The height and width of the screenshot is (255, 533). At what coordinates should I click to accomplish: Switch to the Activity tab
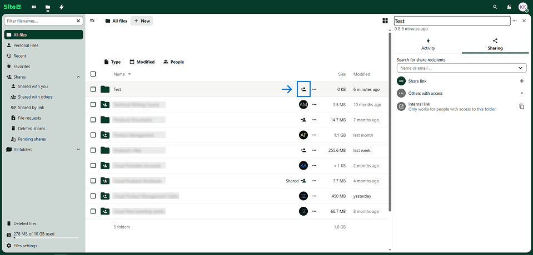428,44
